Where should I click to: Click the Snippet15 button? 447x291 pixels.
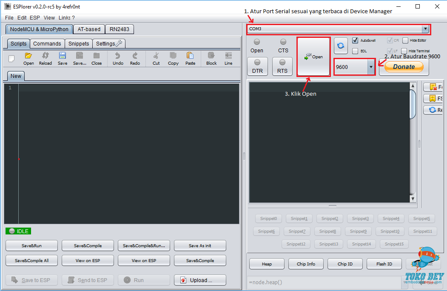point(394,244)
